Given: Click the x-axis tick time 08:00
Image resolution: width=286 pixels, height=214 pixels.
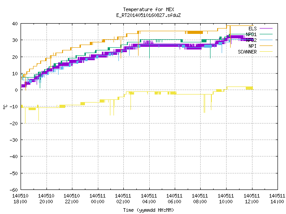Looking at the screenshot, I should click(x=200, y=202).
